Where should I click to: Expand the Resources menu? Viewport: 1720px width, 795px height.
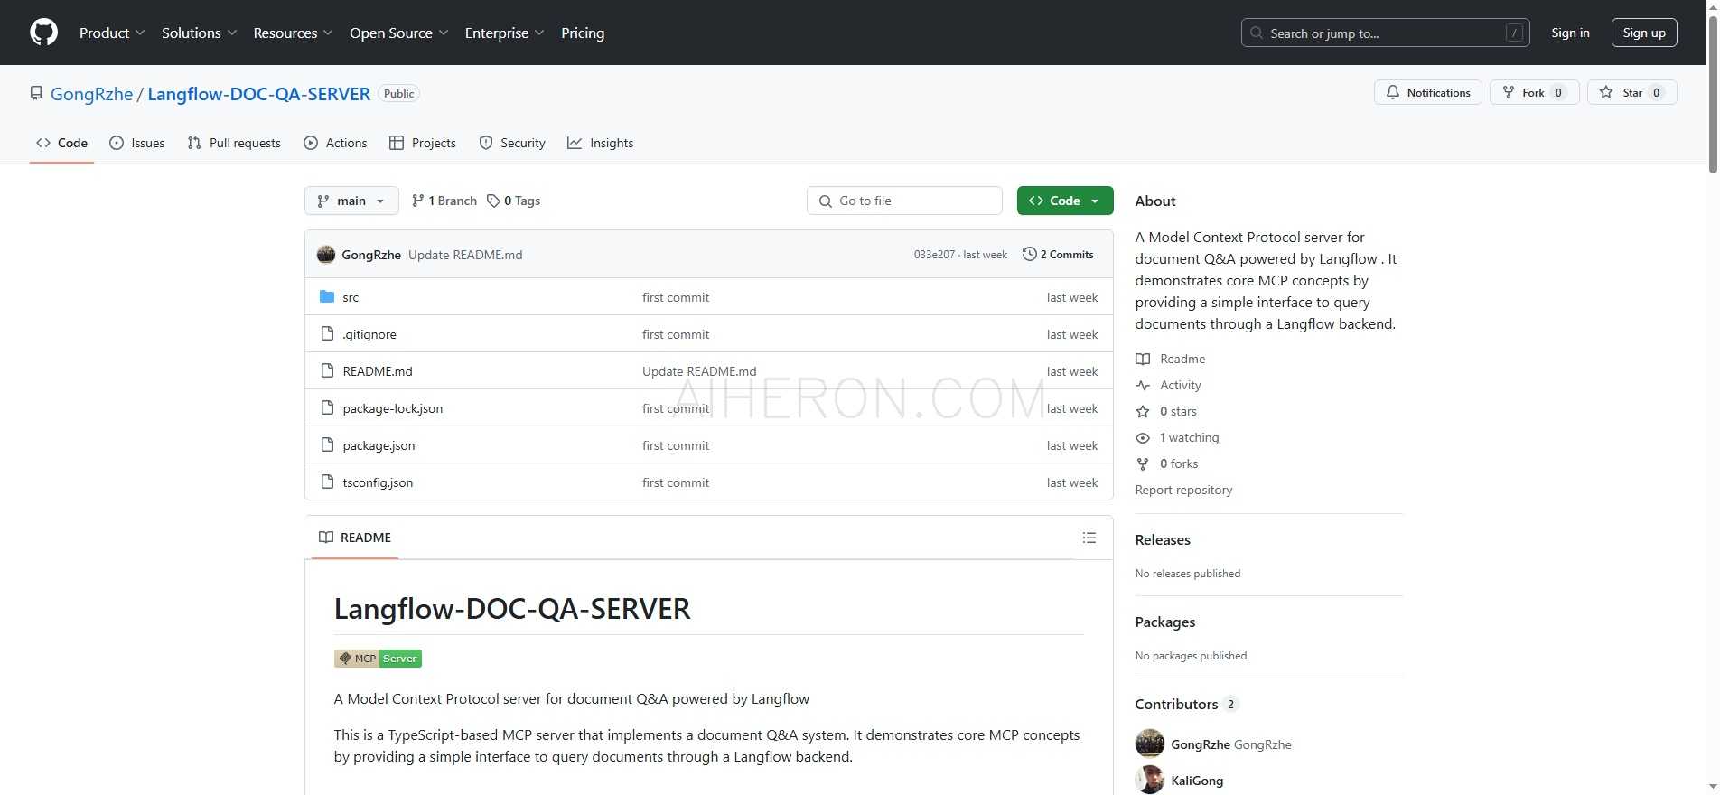pyautogui.click(x=293, y=33)
